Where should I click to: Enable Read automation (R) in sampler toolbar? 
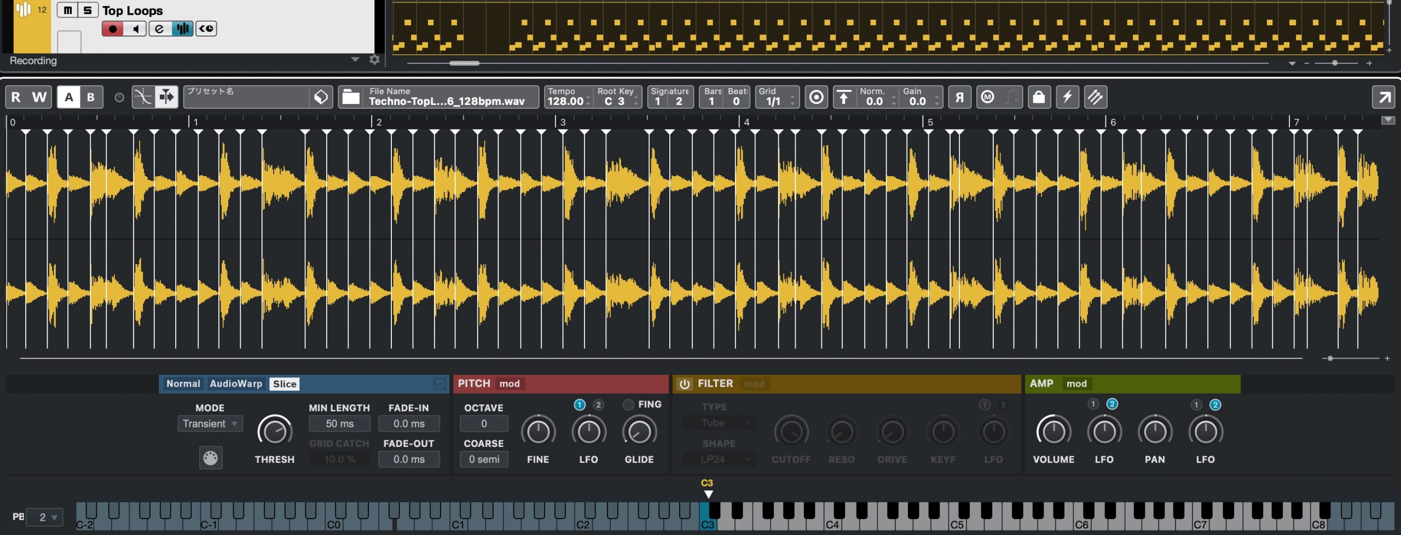click(x=16, y=97)
